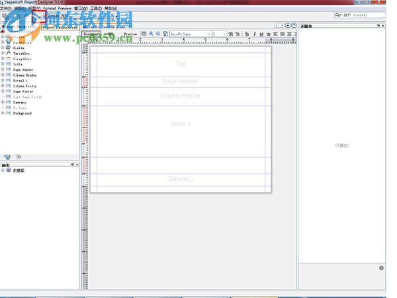Viewport: 397px width, 298px height.
Task: Select the No Data tree item
Action: (x=19, y=108)
